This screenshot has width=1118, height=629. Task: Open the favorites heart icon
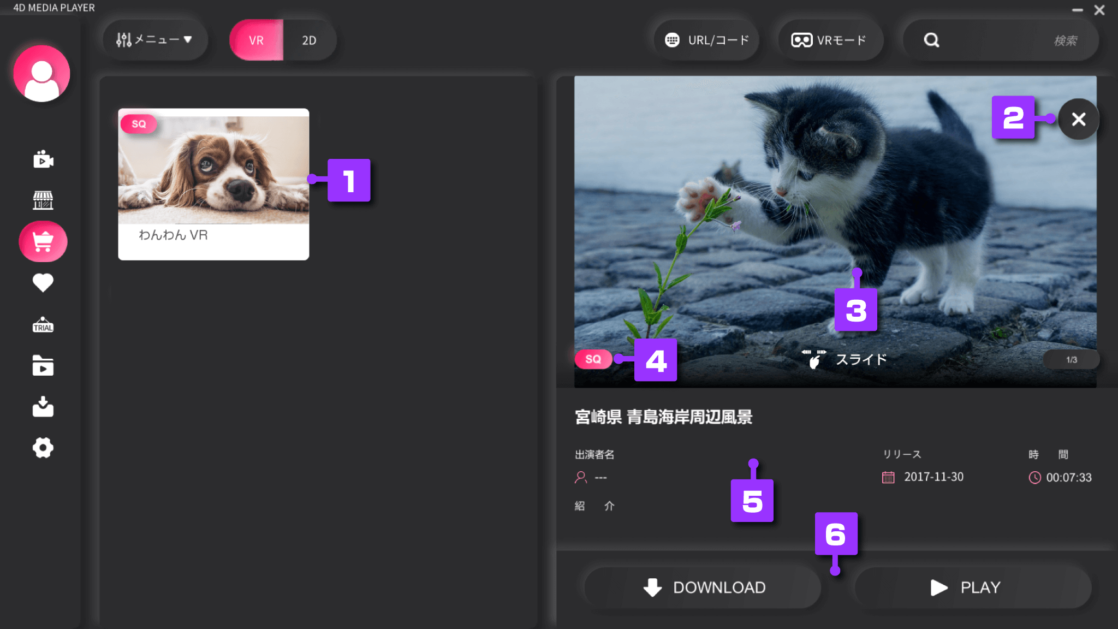click(x=43, y=282)
